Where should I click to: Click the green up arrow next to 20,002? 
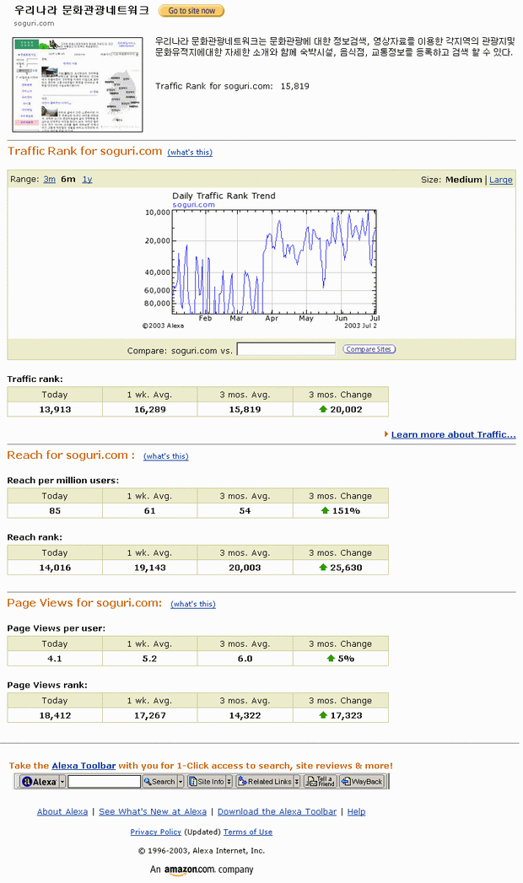[x=323, y=409]
